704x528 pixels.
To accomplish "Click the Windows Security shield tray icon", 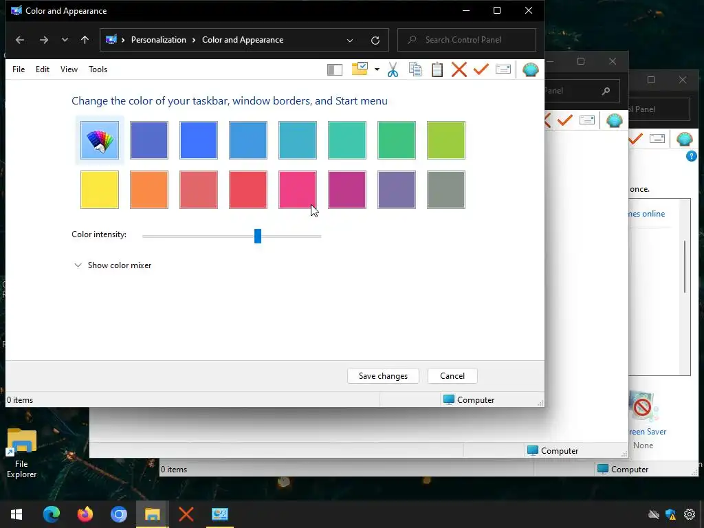I will coord(671,514).
